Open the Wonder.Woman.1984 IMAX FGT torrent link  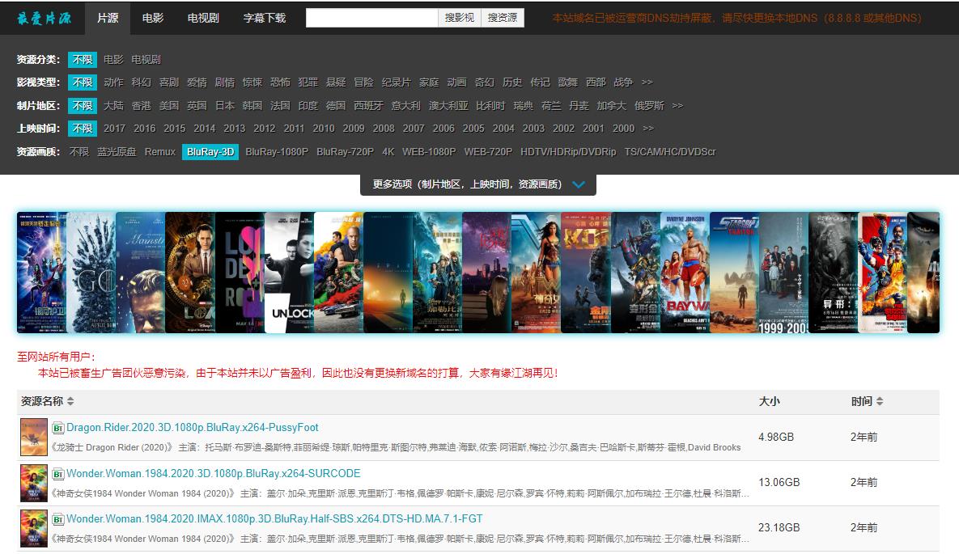pyautogui.click(x=274, y=518)
